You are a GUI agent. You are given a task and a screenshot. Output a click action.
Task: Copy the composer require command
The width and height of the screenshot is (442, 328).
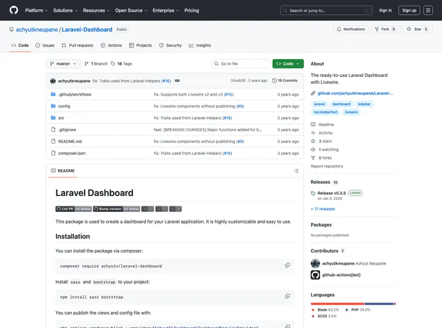point(287,265)
